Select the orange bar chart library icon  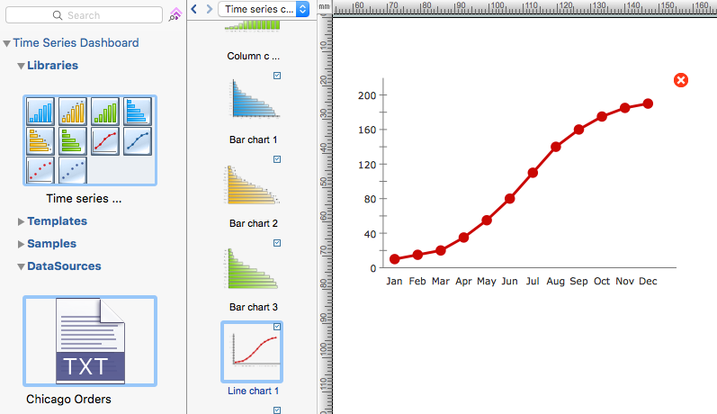(40, 141)
